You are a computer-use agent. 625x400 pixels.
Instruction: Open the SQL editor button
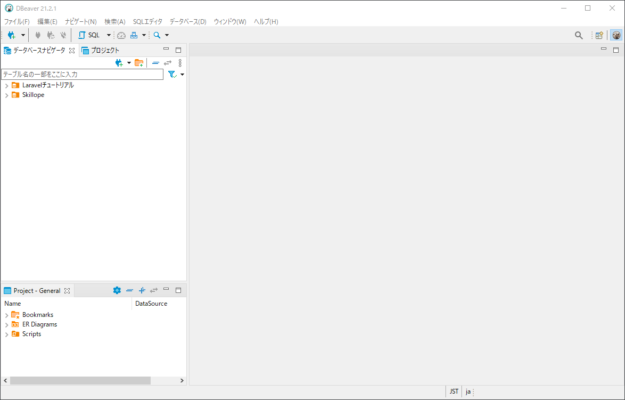click(89, 35)
